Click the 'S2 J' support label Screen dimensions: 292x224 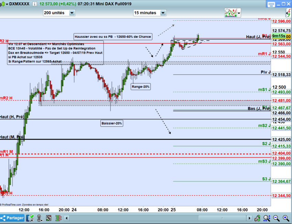(x=266, y=144)
